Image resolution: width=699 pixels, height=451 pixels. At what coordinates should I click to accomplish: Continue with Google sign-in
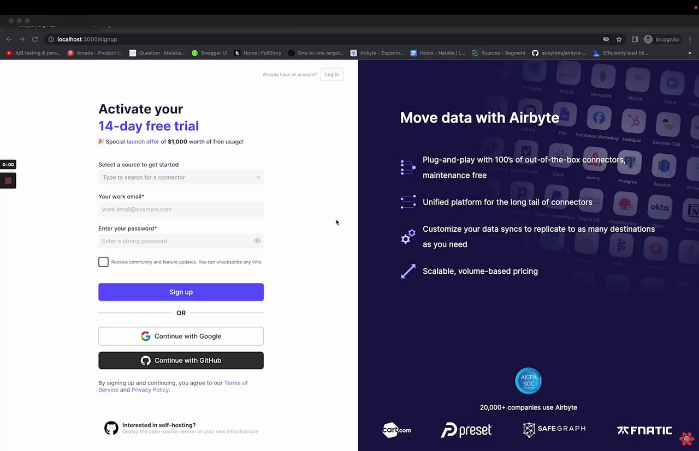click(x=181, y=336)
